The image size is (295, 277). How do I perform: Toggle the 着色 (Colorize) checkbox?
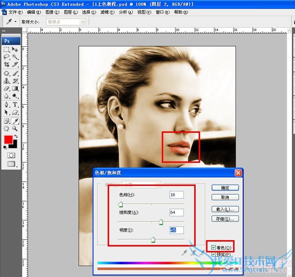pos(213,246)
